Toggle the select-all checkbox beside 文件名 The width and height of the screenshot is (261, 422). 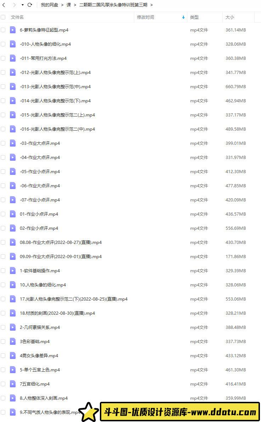tap(3, 17)
